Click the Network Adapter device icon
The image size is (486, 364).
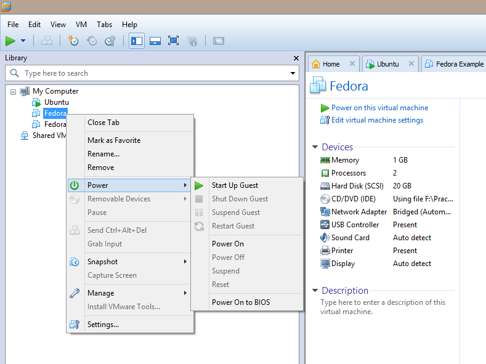(x=325, y=212)
